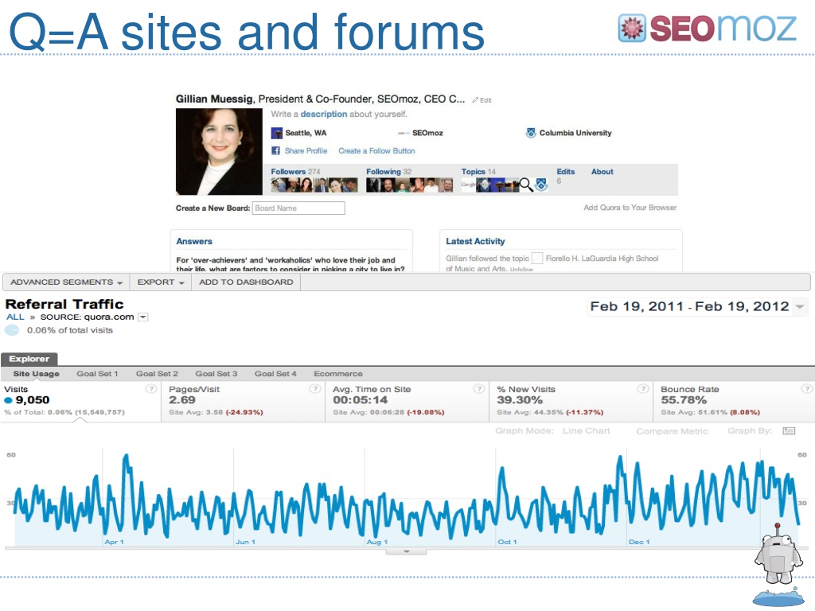Click the magnifying glass topic icon

(x=526, y=185)
